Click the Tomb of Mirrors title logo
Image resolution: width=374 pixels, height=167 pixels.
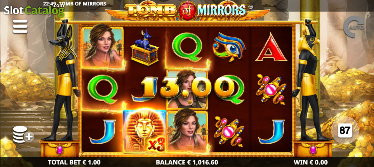click(187, 11)
